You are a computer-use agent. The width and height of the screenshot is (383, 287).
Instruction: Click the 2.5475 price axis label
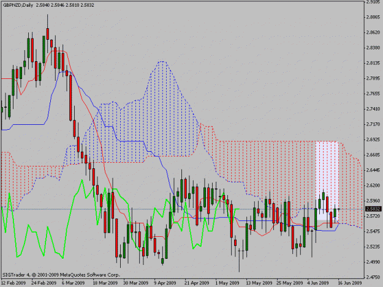pyautogui.click(x=373, y=231)
